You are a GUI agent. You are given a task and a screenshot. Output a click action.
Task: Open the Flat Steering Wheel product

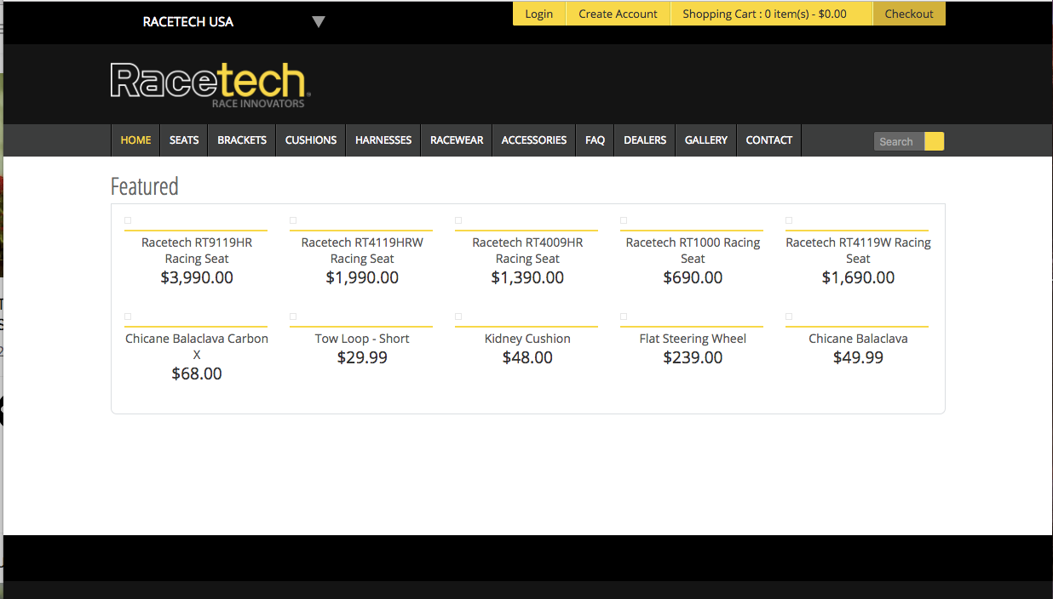(x=693, y=339)
